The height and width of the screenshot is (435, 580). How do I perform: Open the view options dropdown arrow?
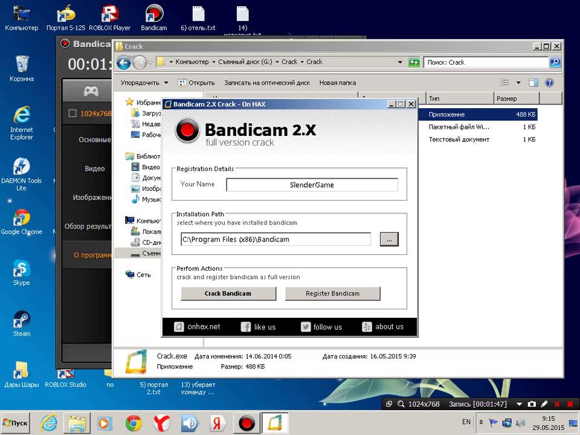coord(518,83)
